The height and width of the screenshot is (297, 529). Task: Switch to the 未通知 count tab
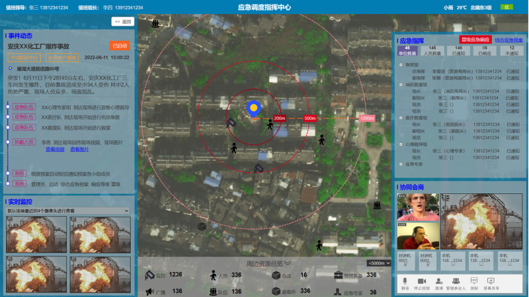pyautogui.click(x=511, y=50)
